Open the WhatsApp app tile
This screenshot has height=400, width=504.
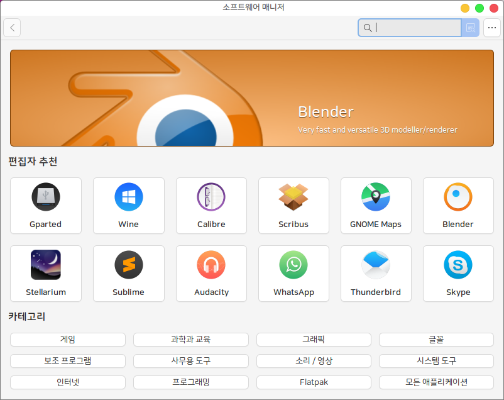point(293,274)
